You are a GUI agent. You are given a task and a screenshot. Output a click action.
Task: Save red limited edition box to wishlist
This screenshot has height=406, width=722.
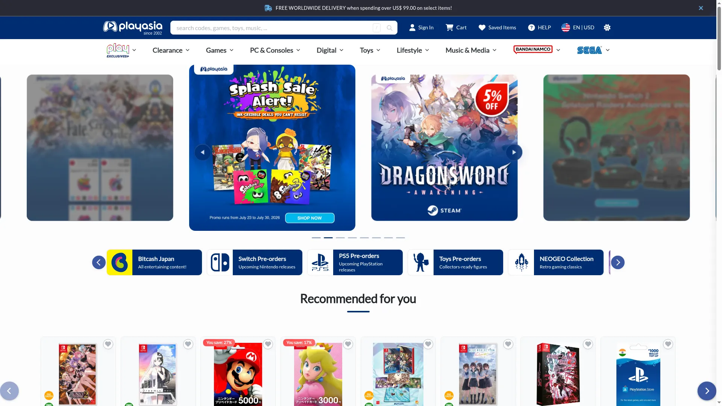[588, 344]
